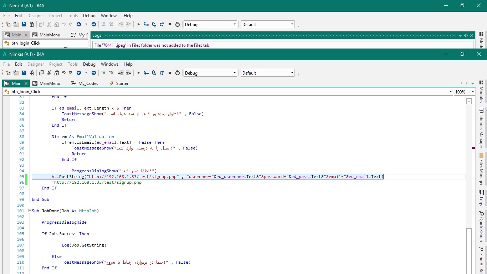Click the Cut scissors icon in the front window toolbar
Image resolution: width=487 pixels, height=274 pixels.
(x=49, y=73)
